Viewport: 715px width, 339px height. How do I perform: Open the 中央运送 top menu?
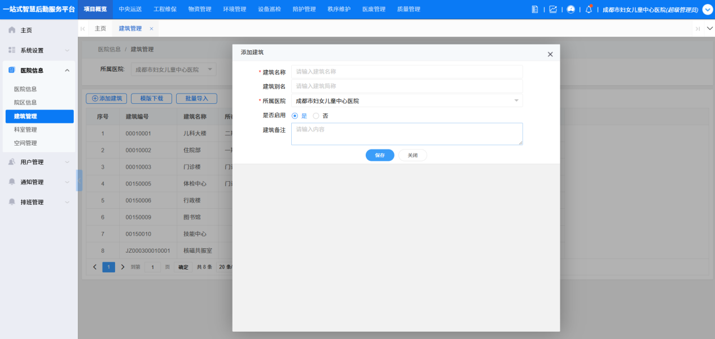[x=130, y=10]
